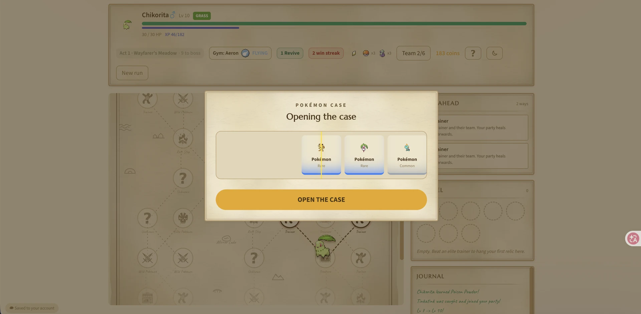The height and width of the screenshot is (314, 641).
Task: Click the 2 ways label
Action: (x=522, y=104)
